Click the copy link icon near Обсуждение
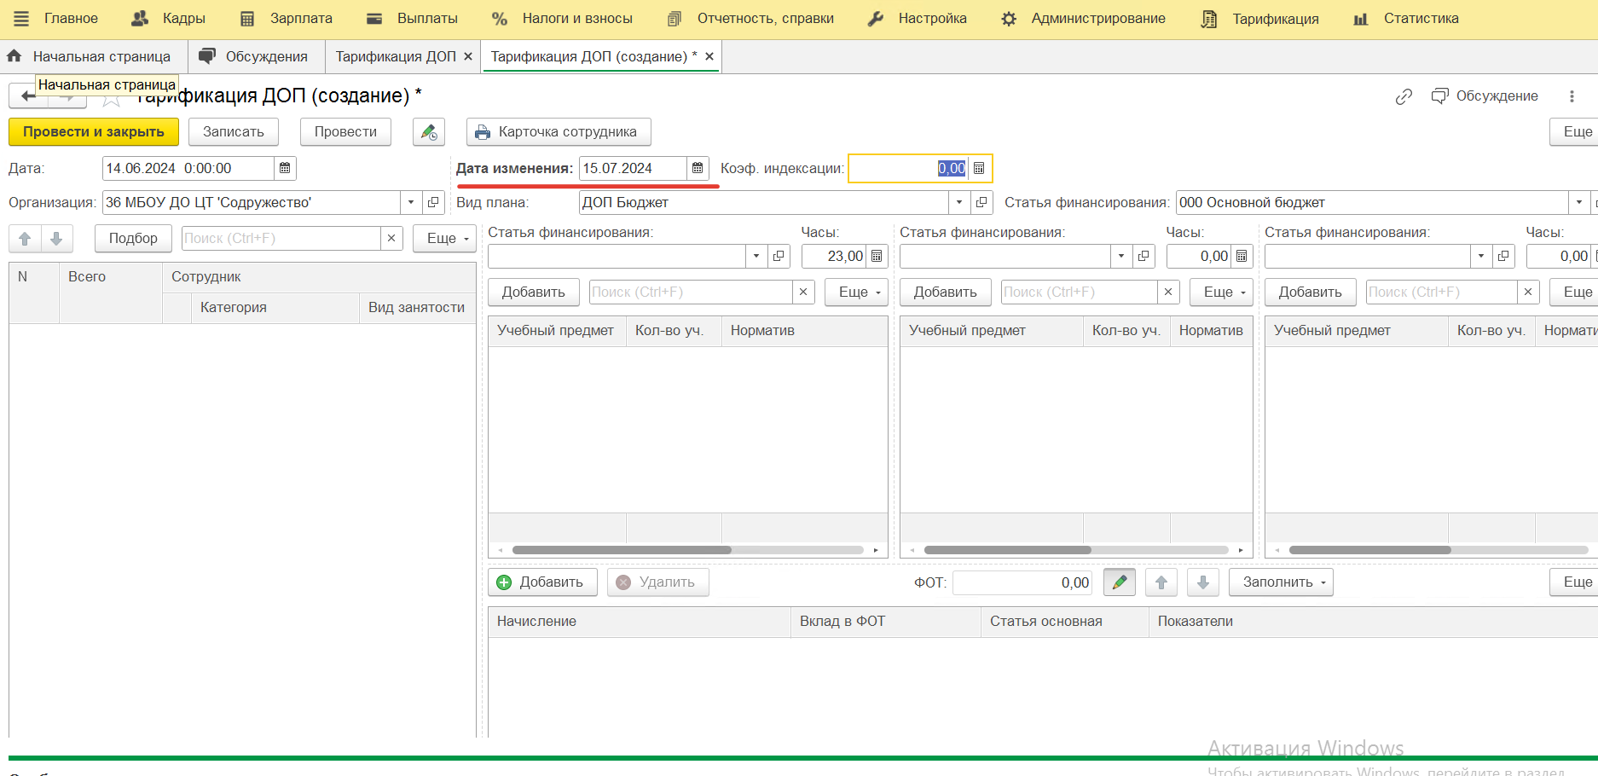 pyautogui.click(x=1404, y=96)
